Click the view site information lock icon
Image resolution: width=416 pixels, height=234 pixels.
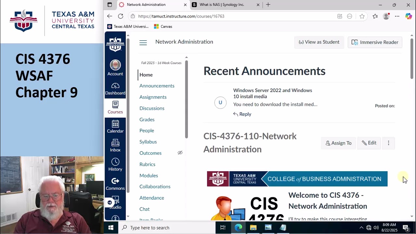point(132,16)
